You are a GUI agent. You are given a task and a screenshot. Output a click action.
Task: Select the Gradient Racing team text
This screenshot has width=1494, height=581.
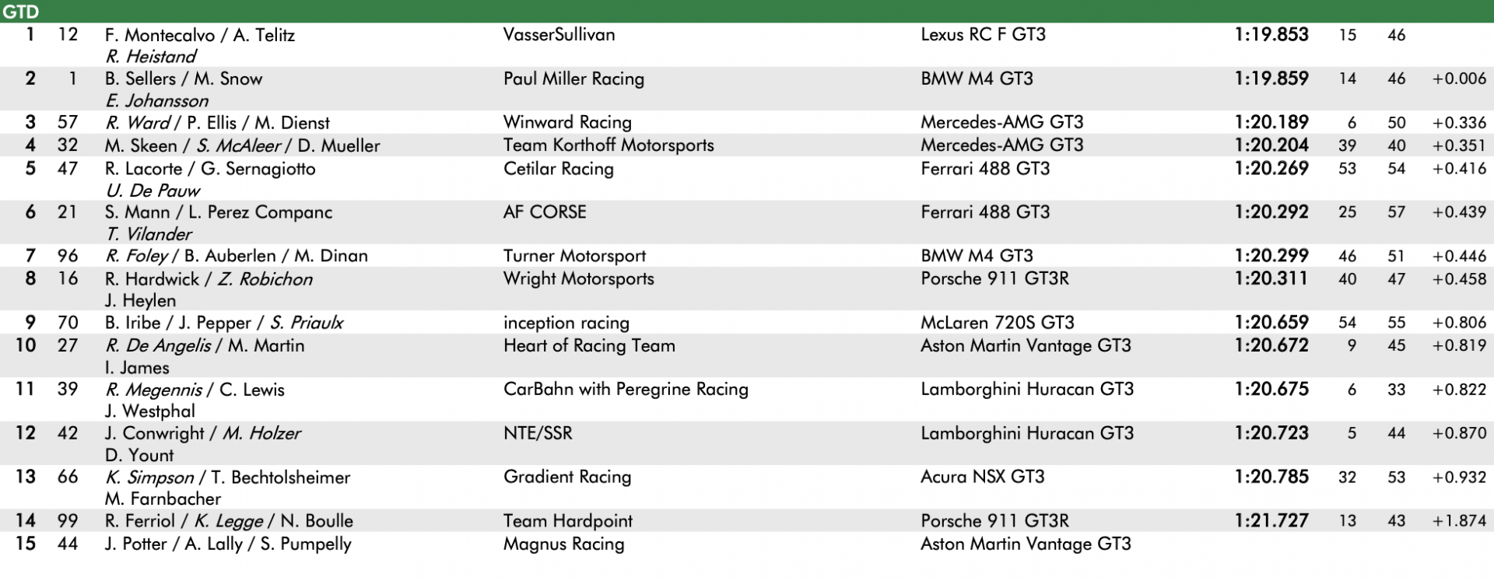pos(567,477)
